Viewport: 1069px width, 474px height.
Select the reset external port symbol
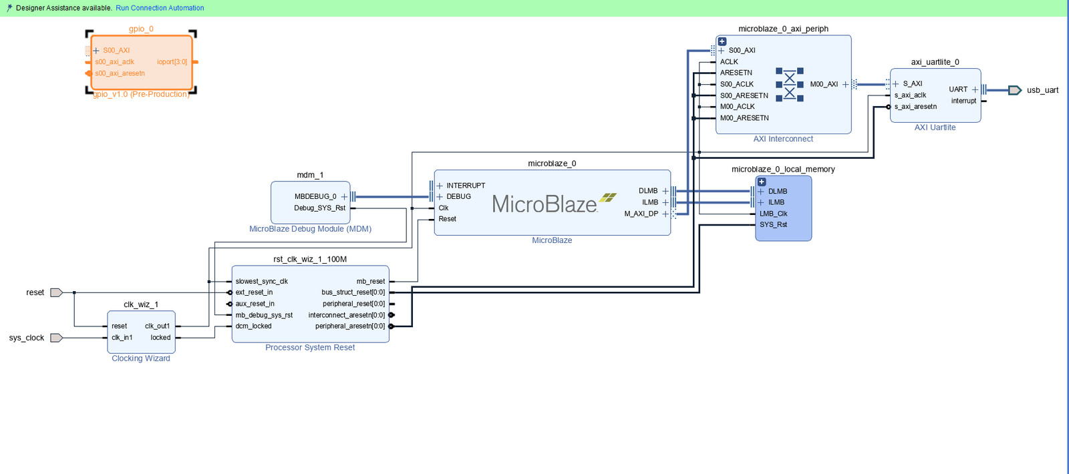[x=56, y=292]
